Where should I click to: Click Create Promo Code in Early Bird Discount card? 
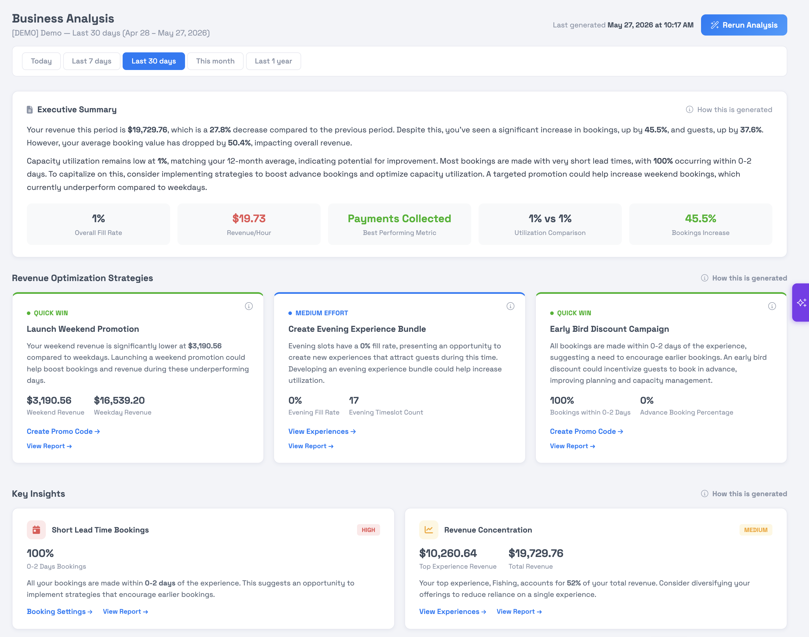click(x=586, y=432)
